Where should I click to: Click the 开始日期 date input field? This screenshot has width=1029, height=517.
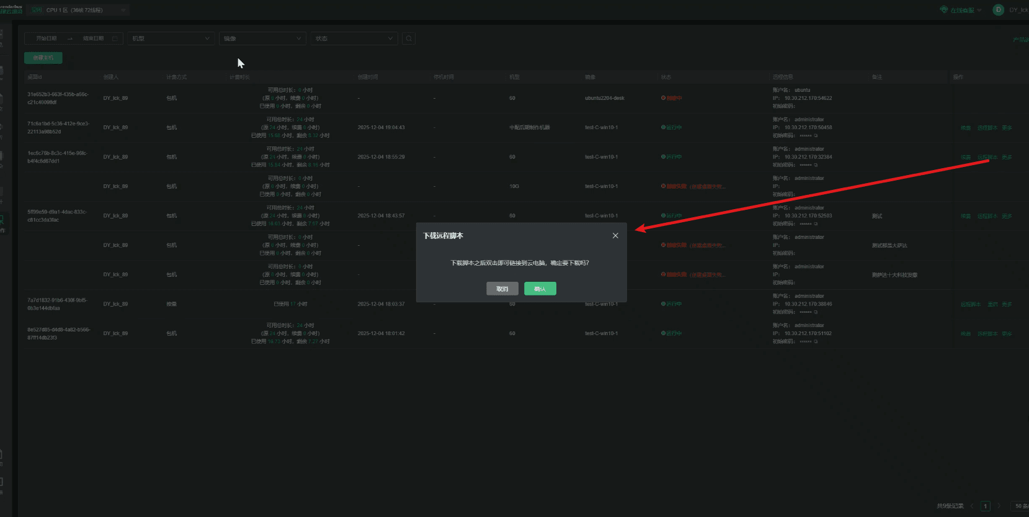[x=47, y=38]
